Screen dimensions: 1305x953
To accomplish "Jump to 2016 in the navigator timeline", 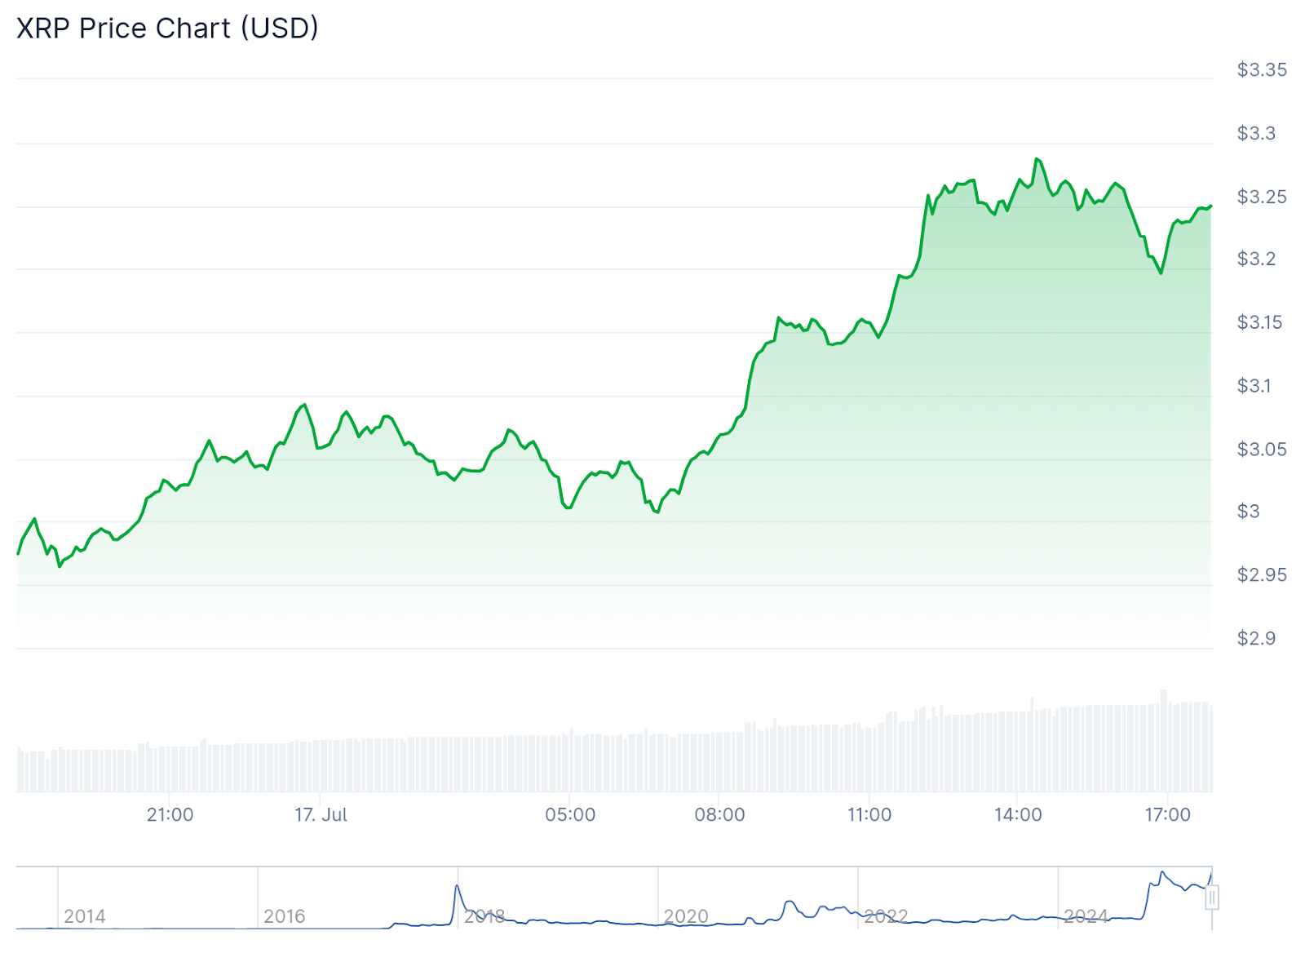I will coord(285,916).
